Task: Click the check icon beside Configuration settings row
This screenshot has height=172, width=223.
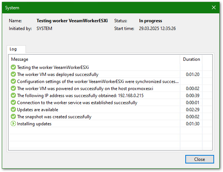Action: tap(13, 82)
